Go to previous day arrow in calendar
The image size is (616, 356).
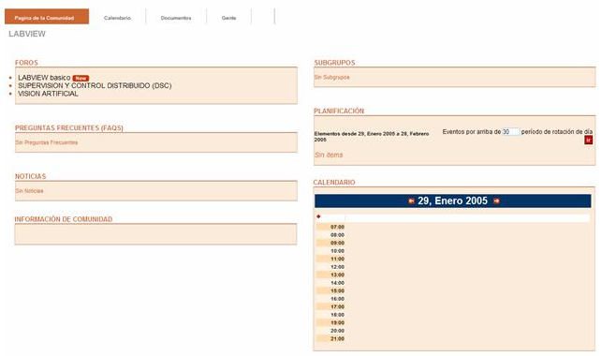tap(411, 200)
